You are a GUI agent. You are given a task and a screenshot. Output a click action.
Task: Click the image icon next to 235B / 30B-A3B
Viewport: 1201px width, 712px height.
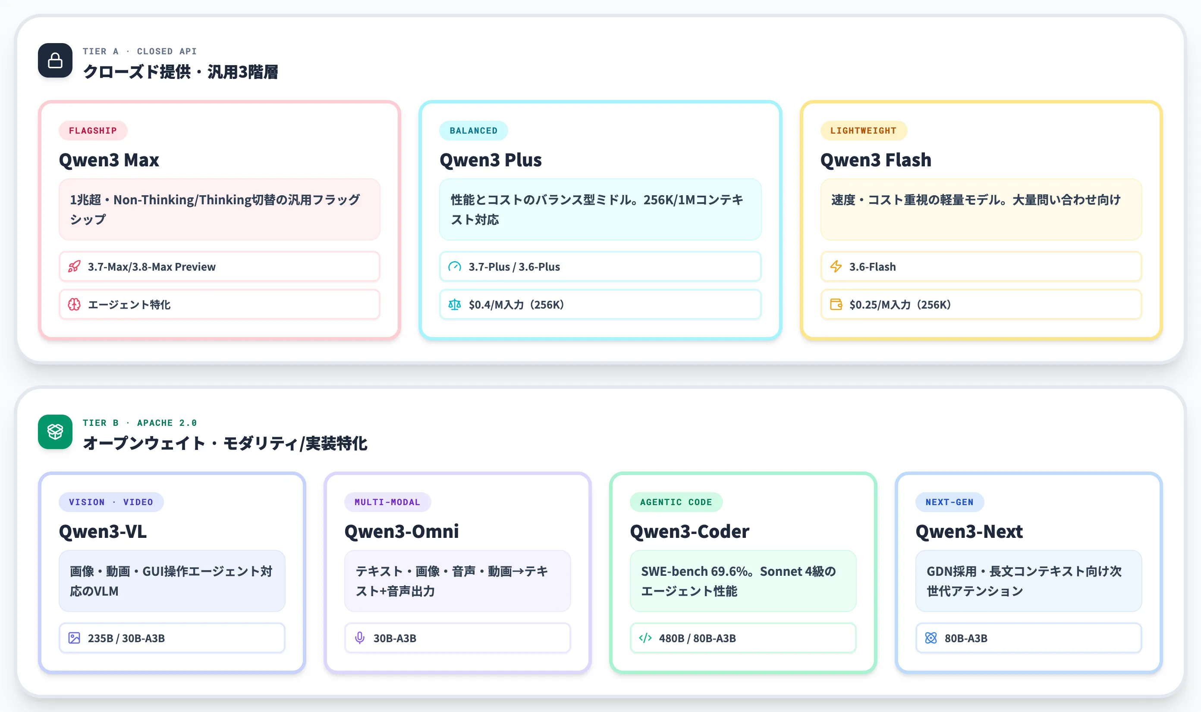click(74, 638)
